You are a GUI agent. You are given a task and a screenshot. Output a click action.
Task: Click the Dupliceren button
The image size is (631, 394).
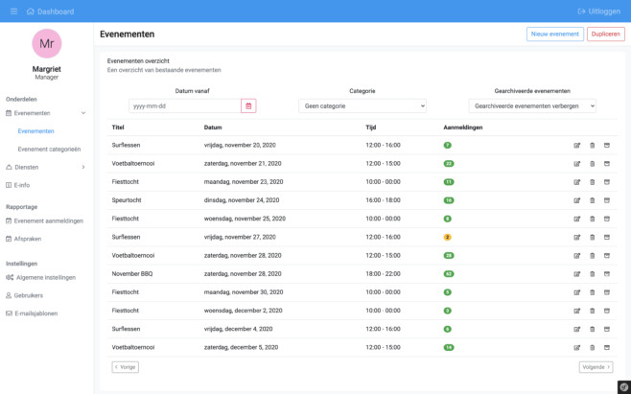point(605,35)
